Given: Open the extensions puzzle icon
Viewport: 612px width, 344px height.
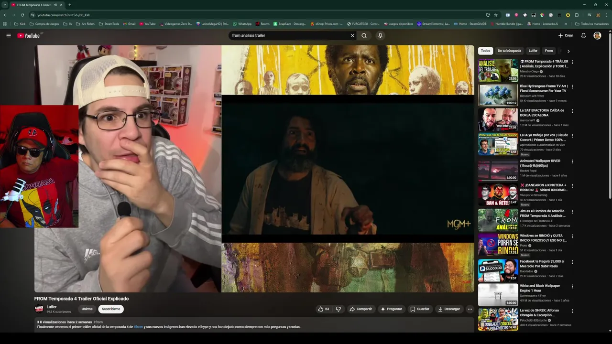Looking at the screenshot, I should point(577,15).
